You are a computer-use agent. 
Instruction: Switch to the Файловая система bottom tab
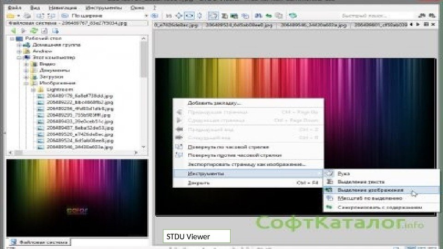[x=39, y=242]
